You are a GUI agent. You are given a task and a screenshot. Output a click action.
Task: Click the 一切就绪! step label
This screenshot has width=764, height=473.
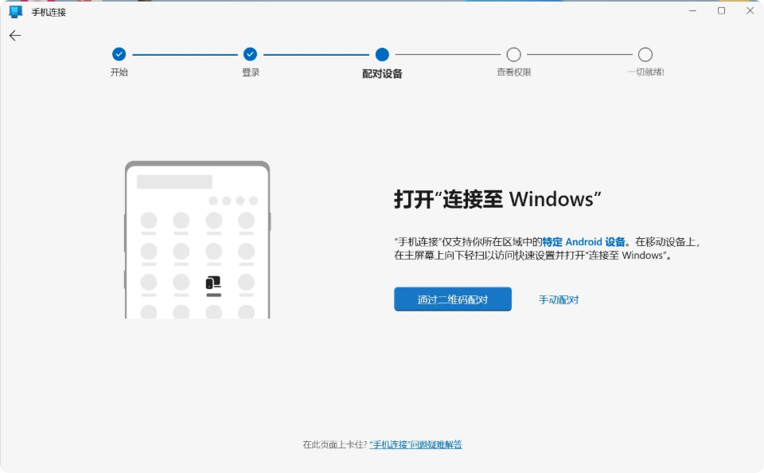click(x=645, y=72)
